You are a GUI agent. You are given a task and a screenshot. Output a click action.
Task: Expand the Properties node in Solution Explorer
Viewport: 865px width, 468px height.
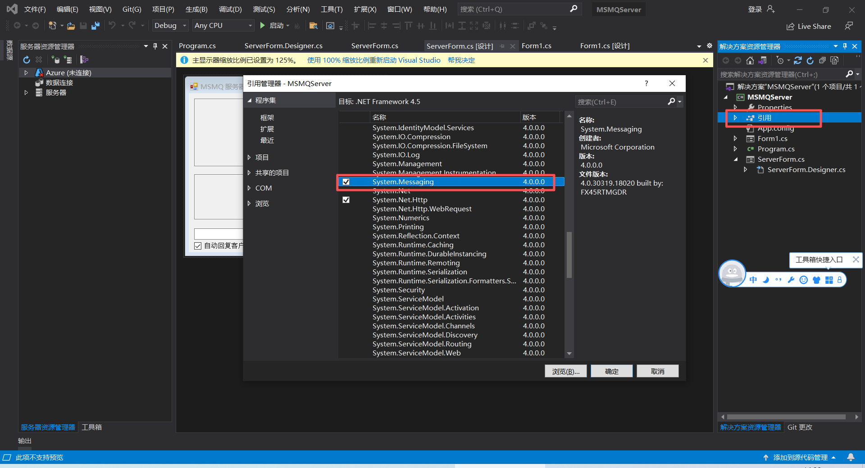coord(735,107)
